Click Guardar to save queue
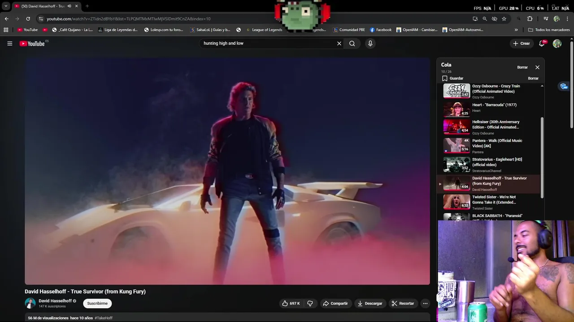Image resolution: width=574 pixels, height=322 pixels. point(452,78)
